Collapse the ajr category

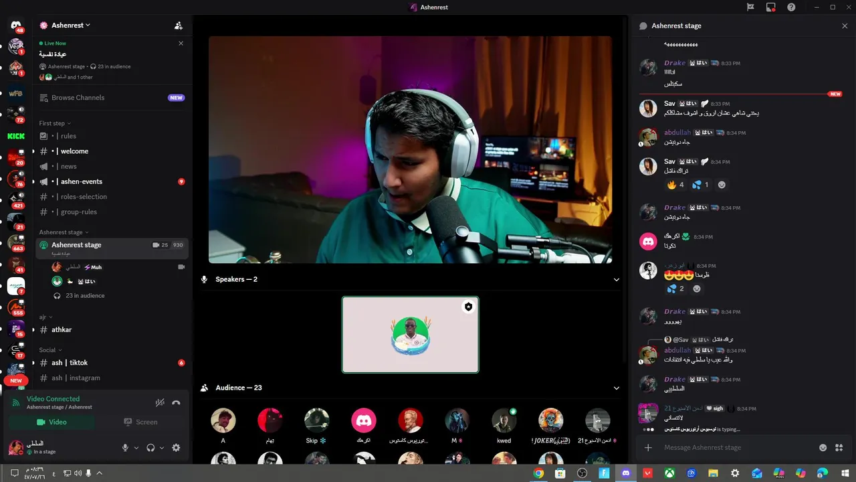45,317
